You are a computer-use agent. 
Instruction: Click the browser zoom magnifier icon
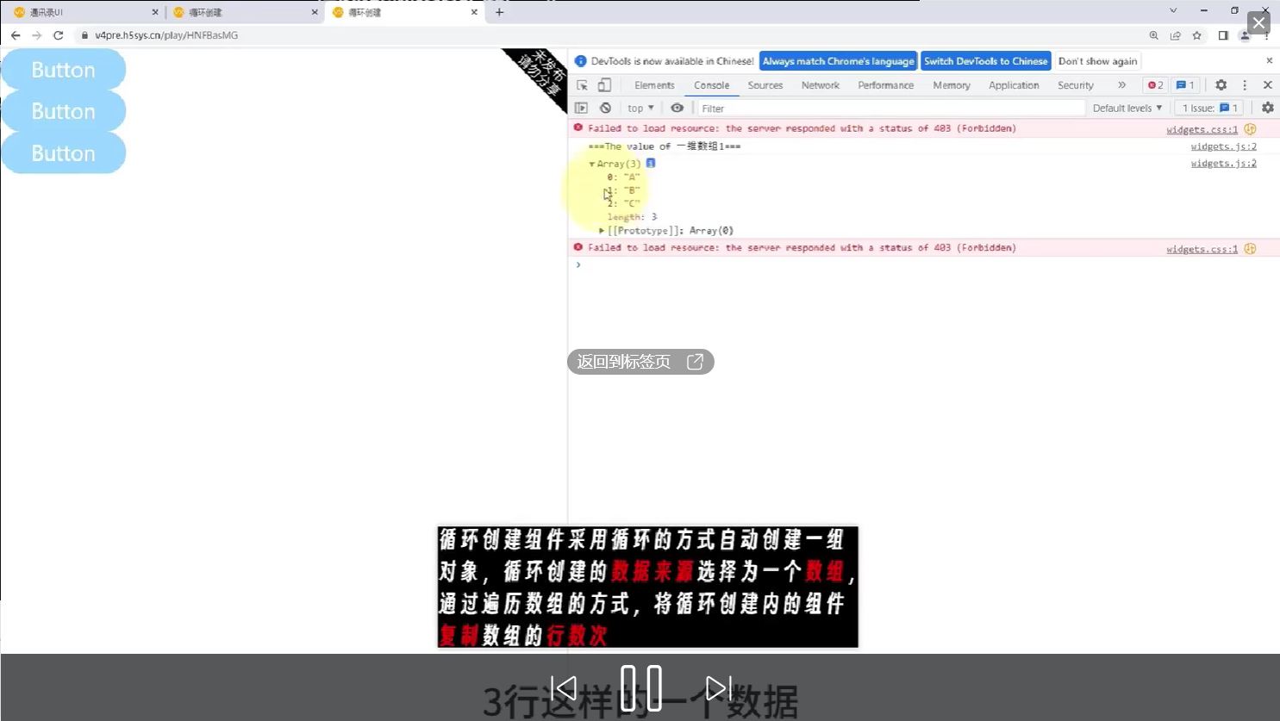tap(1153, 35)
